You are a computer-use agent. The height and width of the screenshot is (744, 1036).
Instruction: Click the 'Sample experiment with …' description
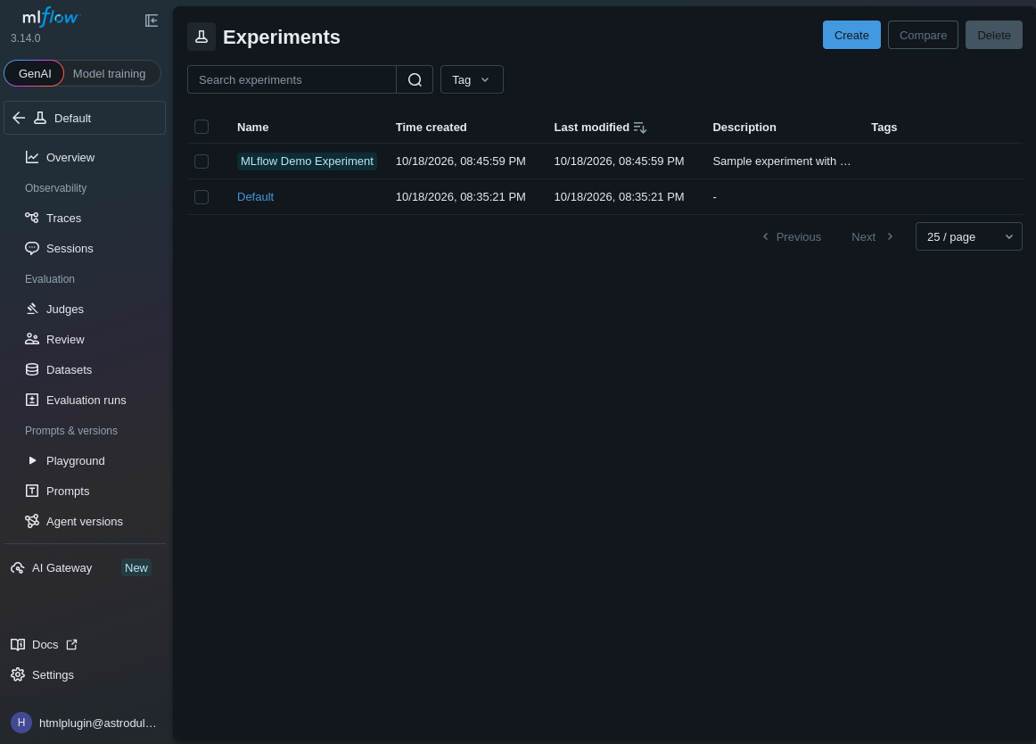(x=781, y=161)
